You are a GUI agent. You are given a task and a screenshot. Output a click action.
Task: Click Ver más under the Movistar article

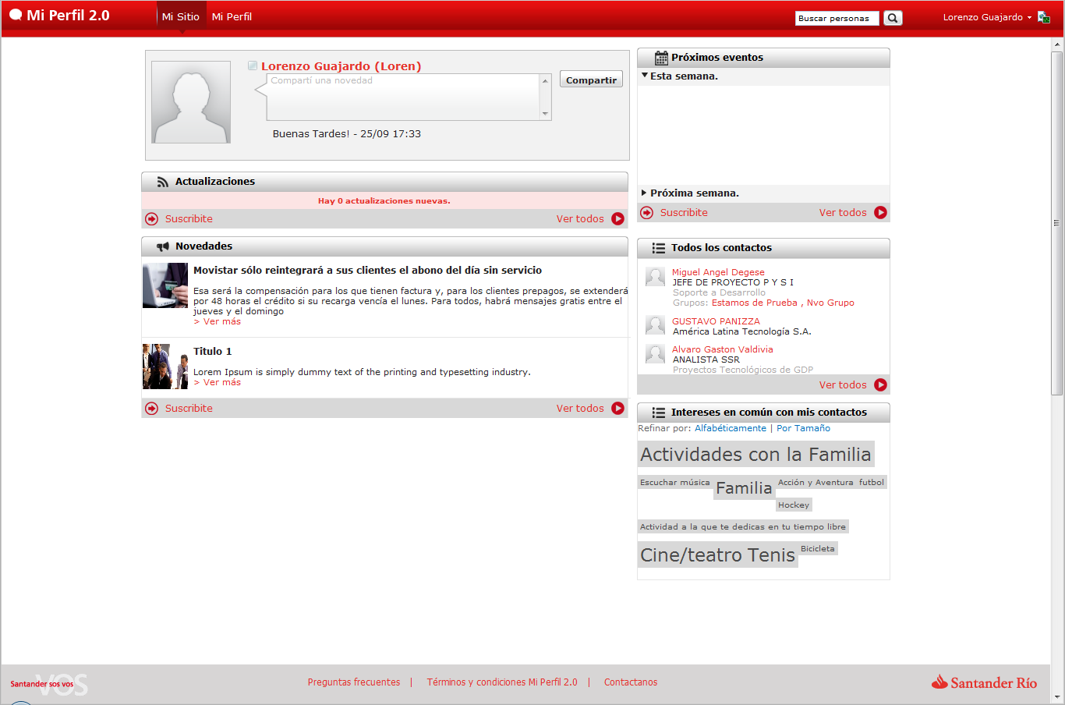pos(218,321)
